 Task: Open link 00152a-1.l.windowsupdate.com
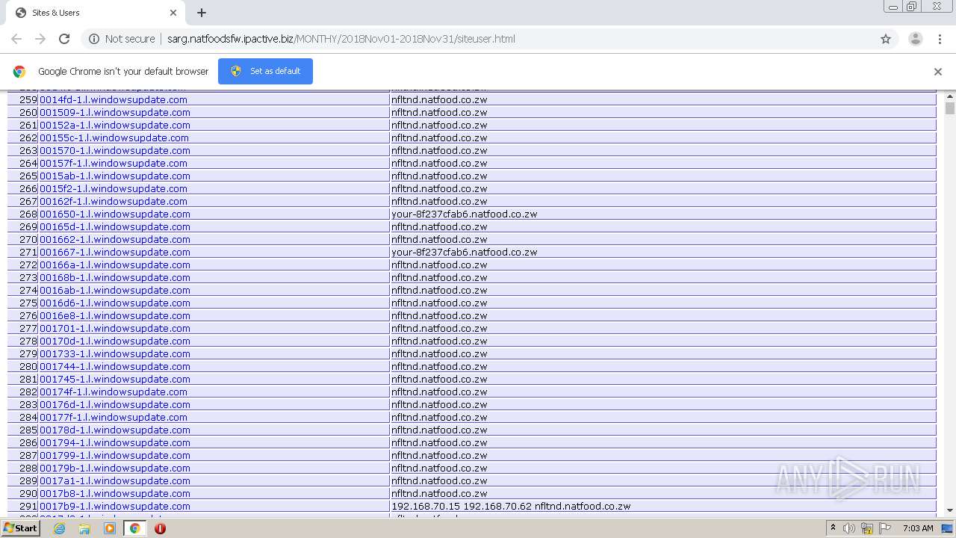click(115, 125)
